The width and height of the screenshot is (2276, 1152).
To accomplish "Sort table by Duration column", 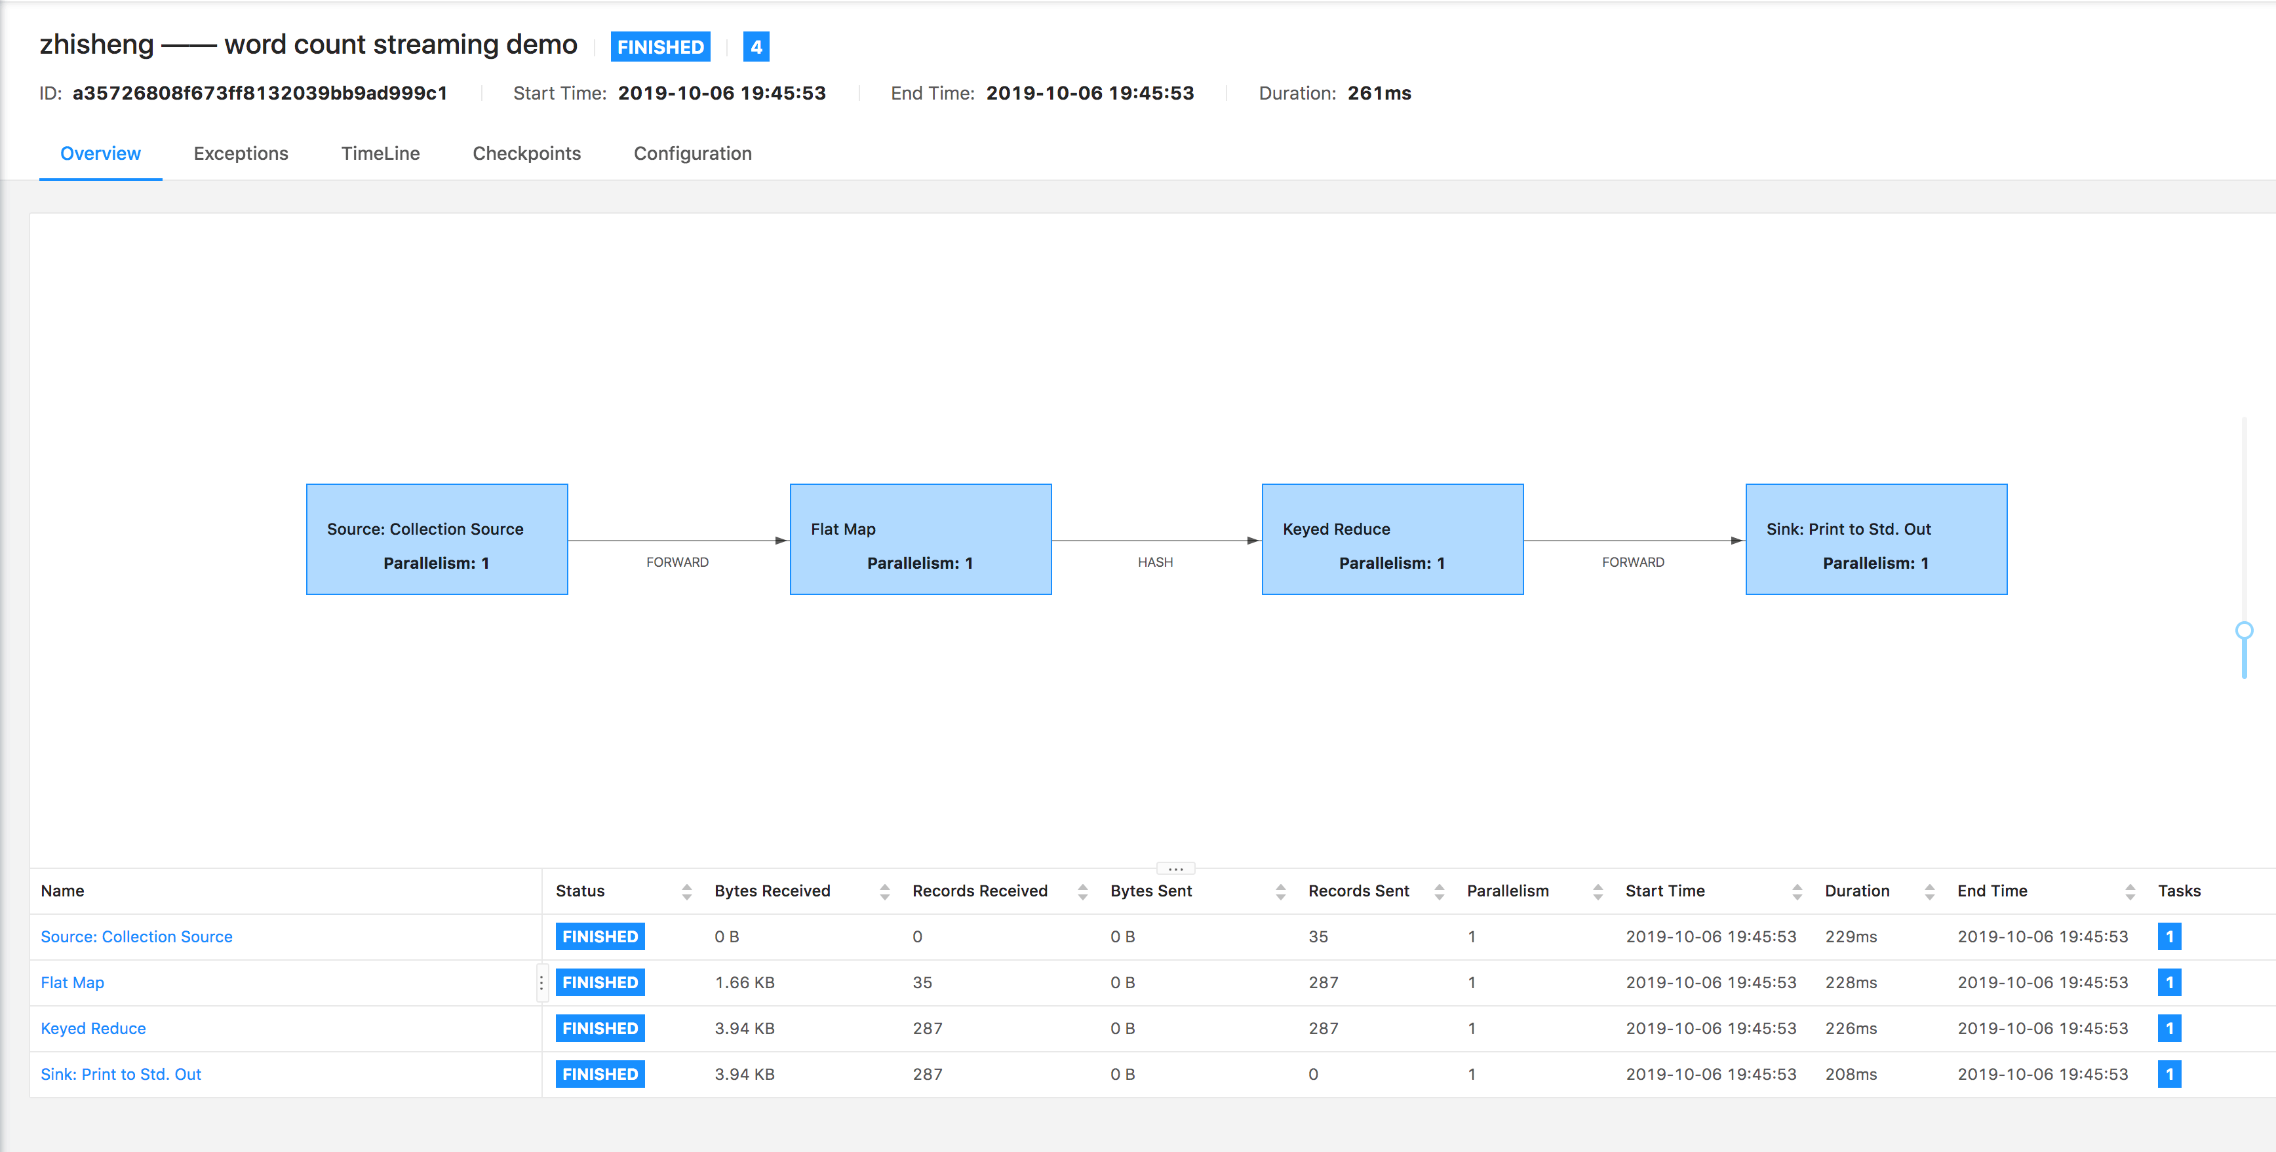I will [x=1929, y=891].
